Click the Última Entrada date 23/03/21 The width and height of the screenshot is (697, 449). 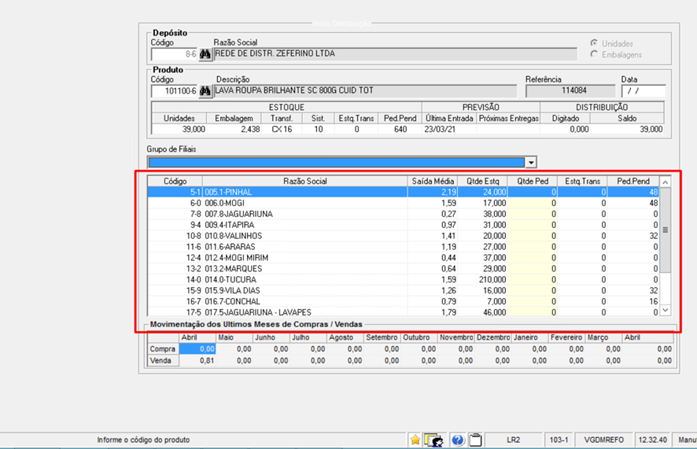pyautogui.click(x=440, y=129)
